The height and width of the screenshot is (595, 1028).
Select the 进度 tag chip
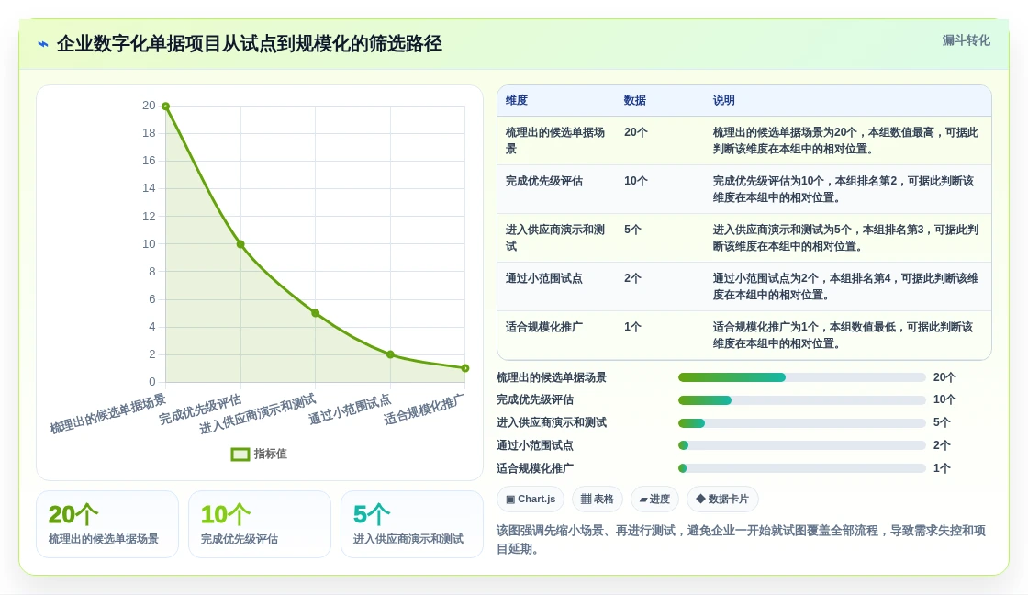coord(654,500)
